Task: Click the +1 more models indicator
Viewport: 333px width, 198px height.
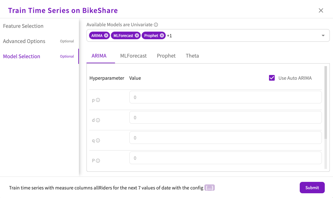Action: [x=169, y=36]
